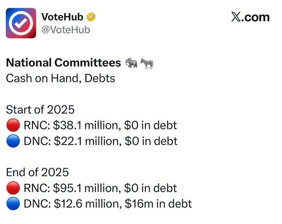Viewport: 282px width, 224px height.
Task: Click the 'End of 2025' label
Action: [x=37, y=172]
